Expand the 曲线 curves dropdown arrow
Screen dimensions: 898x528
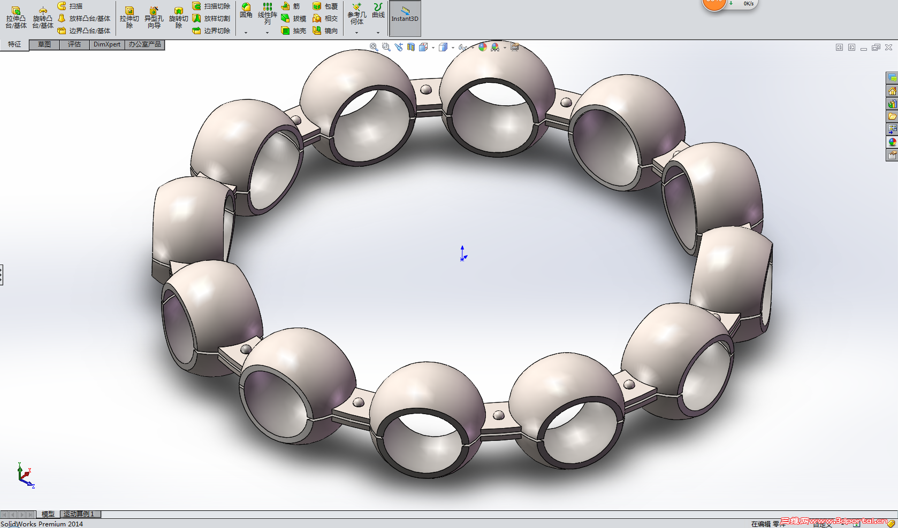coord(378,33)
